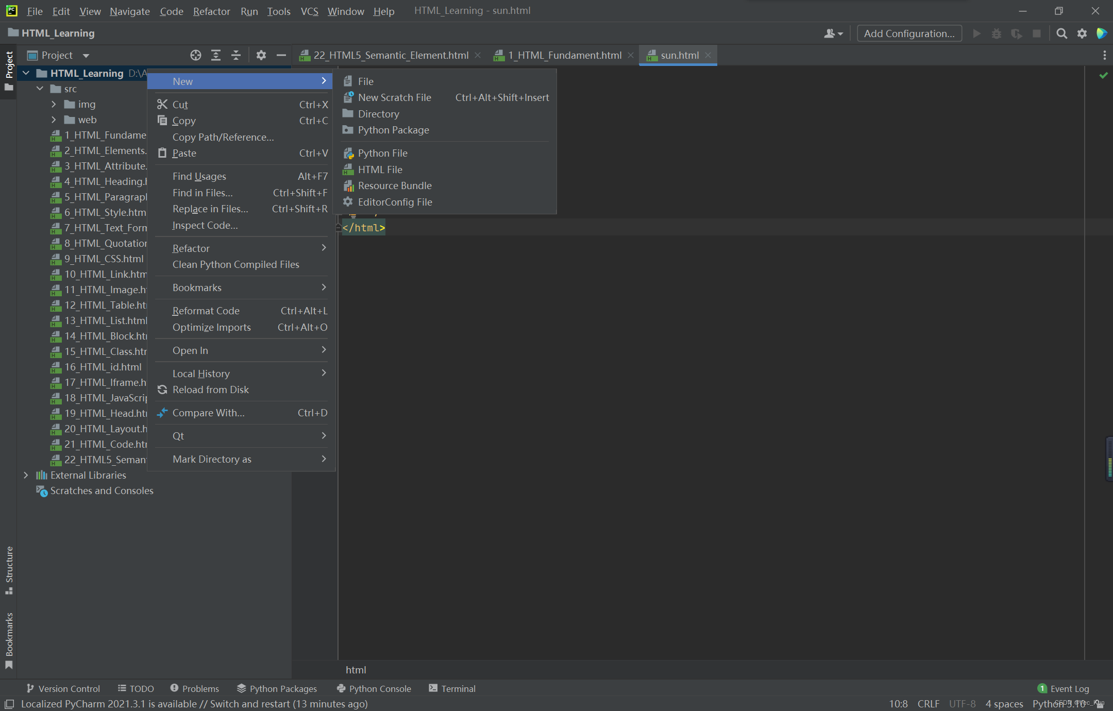
Task: Open IDE settings gear in top toolbar
Action: click(x=1082, y=33)
